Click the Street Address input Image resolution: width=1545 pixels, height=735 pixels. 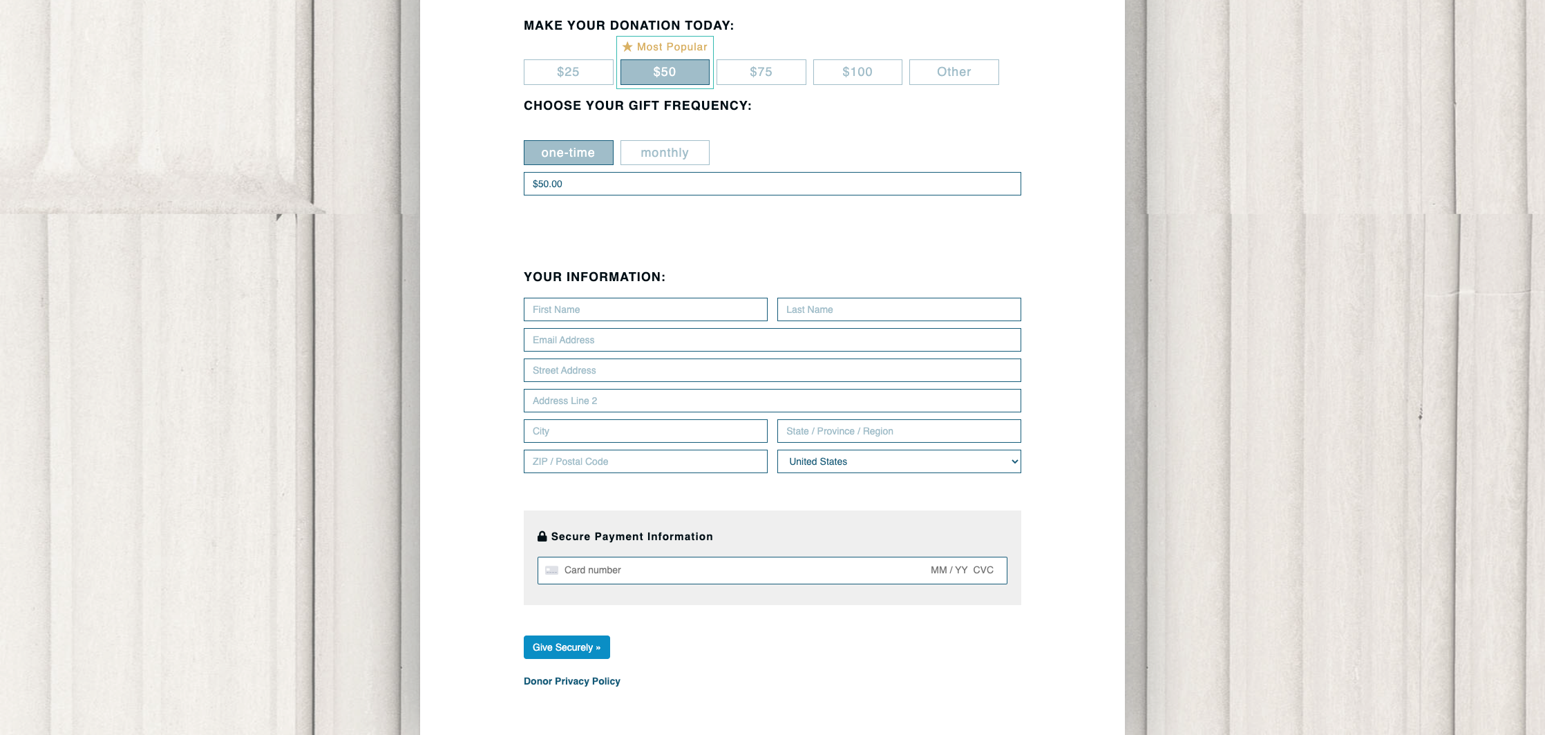pos(772,370)
